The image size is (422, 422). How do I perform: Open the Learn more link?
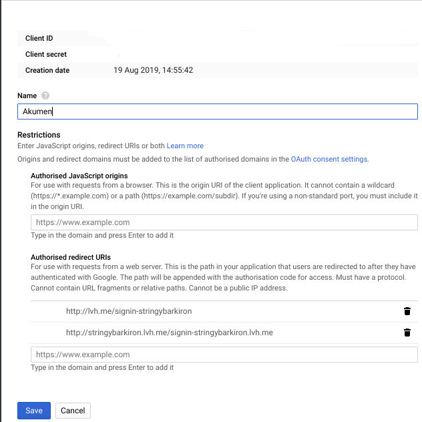185,146
